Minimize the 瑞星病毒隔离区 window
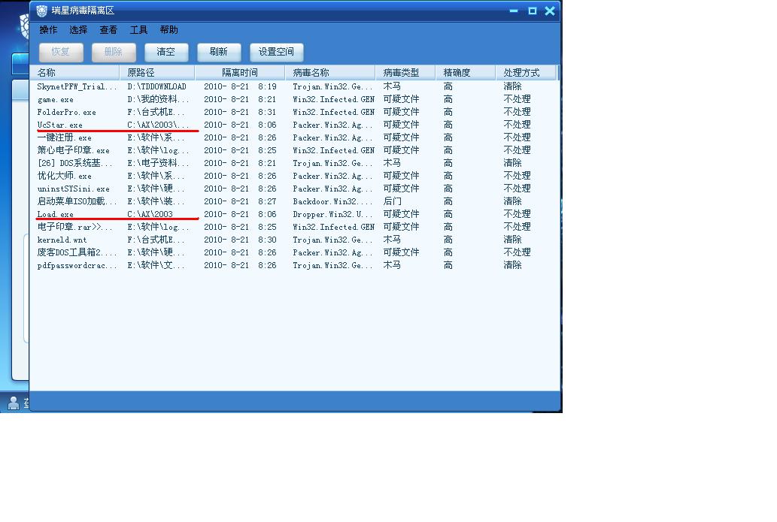Image resolution: width=777 pixels, height=522 pixels. click(514, 11)
